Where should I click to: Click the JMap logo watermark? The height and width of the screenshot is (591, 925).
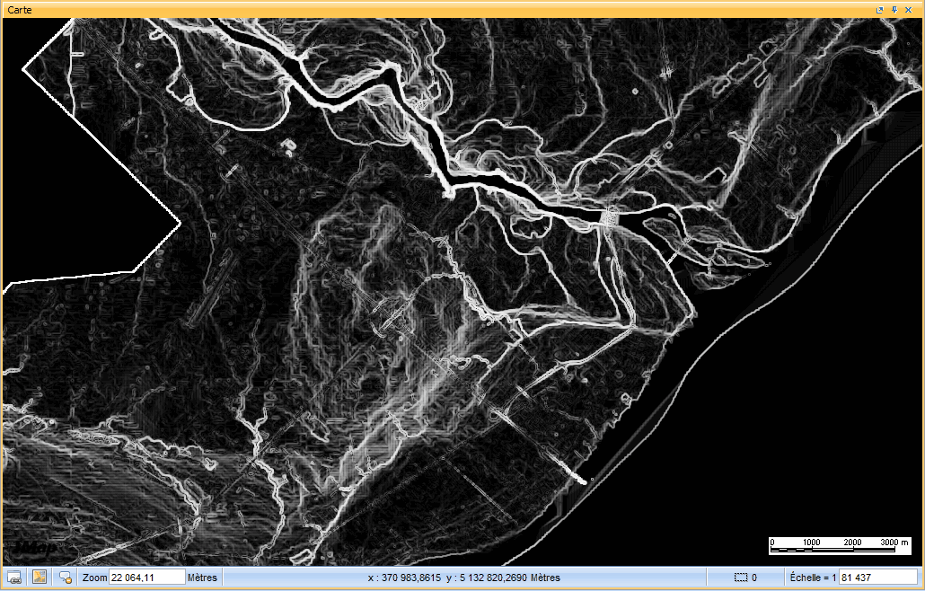[x=34, y=548]
